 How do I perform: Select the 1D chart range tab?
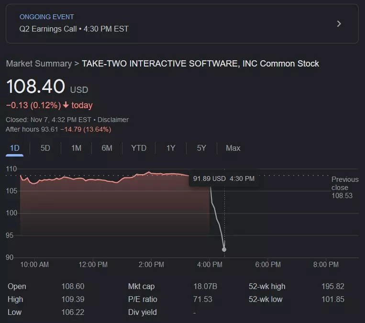[x=15, y=148]
